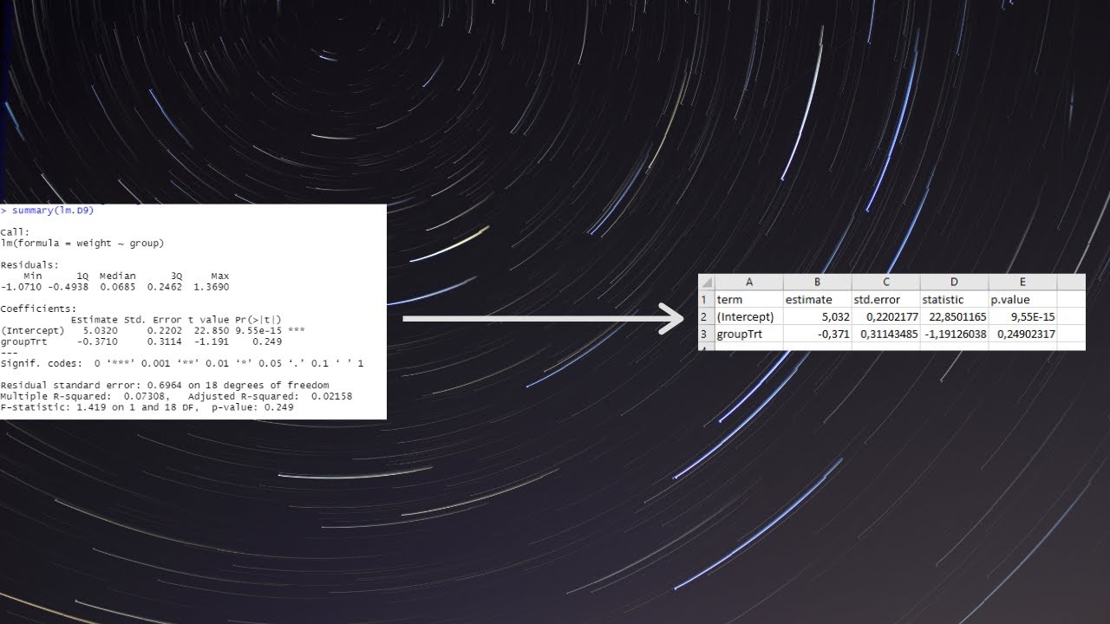Select column E header in the spreadsheet
Viewport: 1110px width, 624px height.
(x=1022, y=282)
